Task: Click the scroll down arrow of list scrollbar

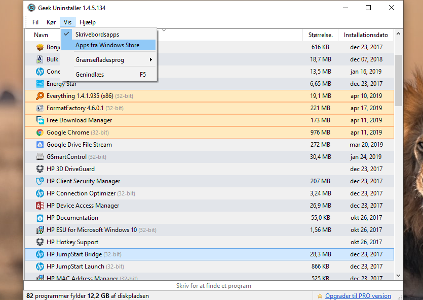Action: tap(398, 275)
